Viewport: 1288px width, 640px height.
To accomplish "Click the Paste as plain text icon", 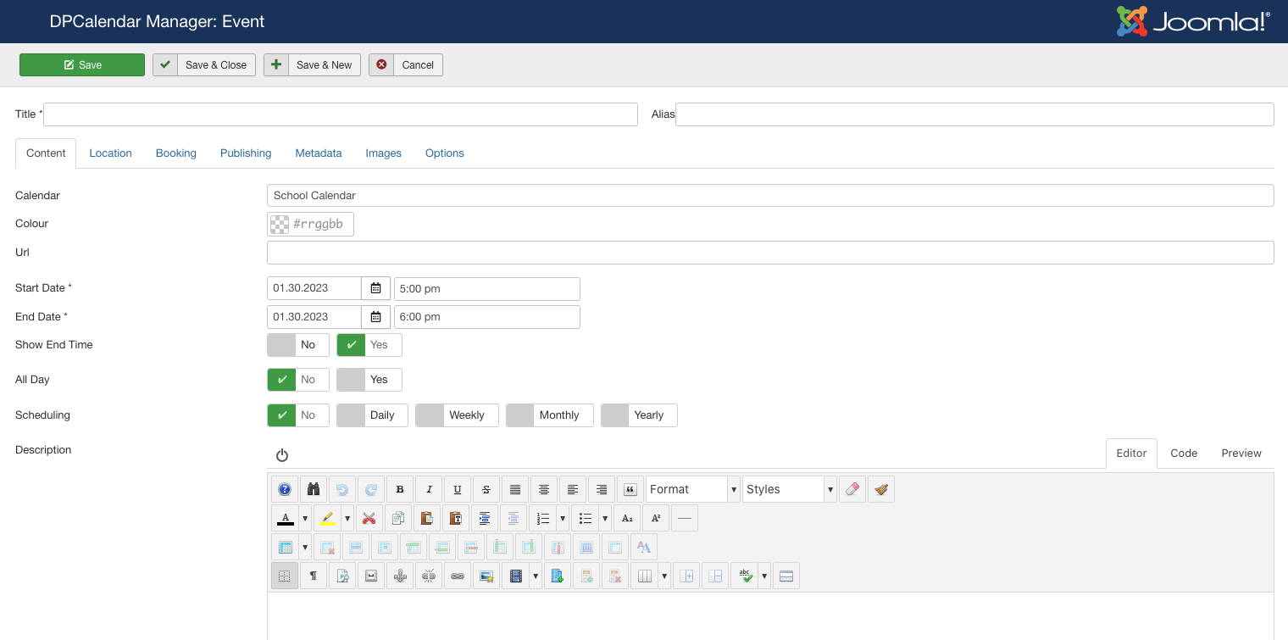I will click(x=455, y=518).
